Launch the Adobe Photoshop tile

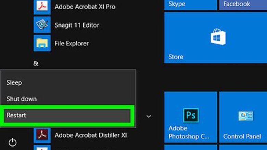(190, 117)
